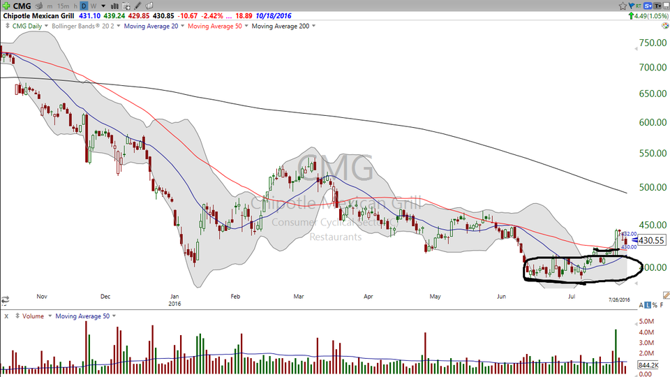Open the color palette icon
Screen dimensions: 670x377
665,26
